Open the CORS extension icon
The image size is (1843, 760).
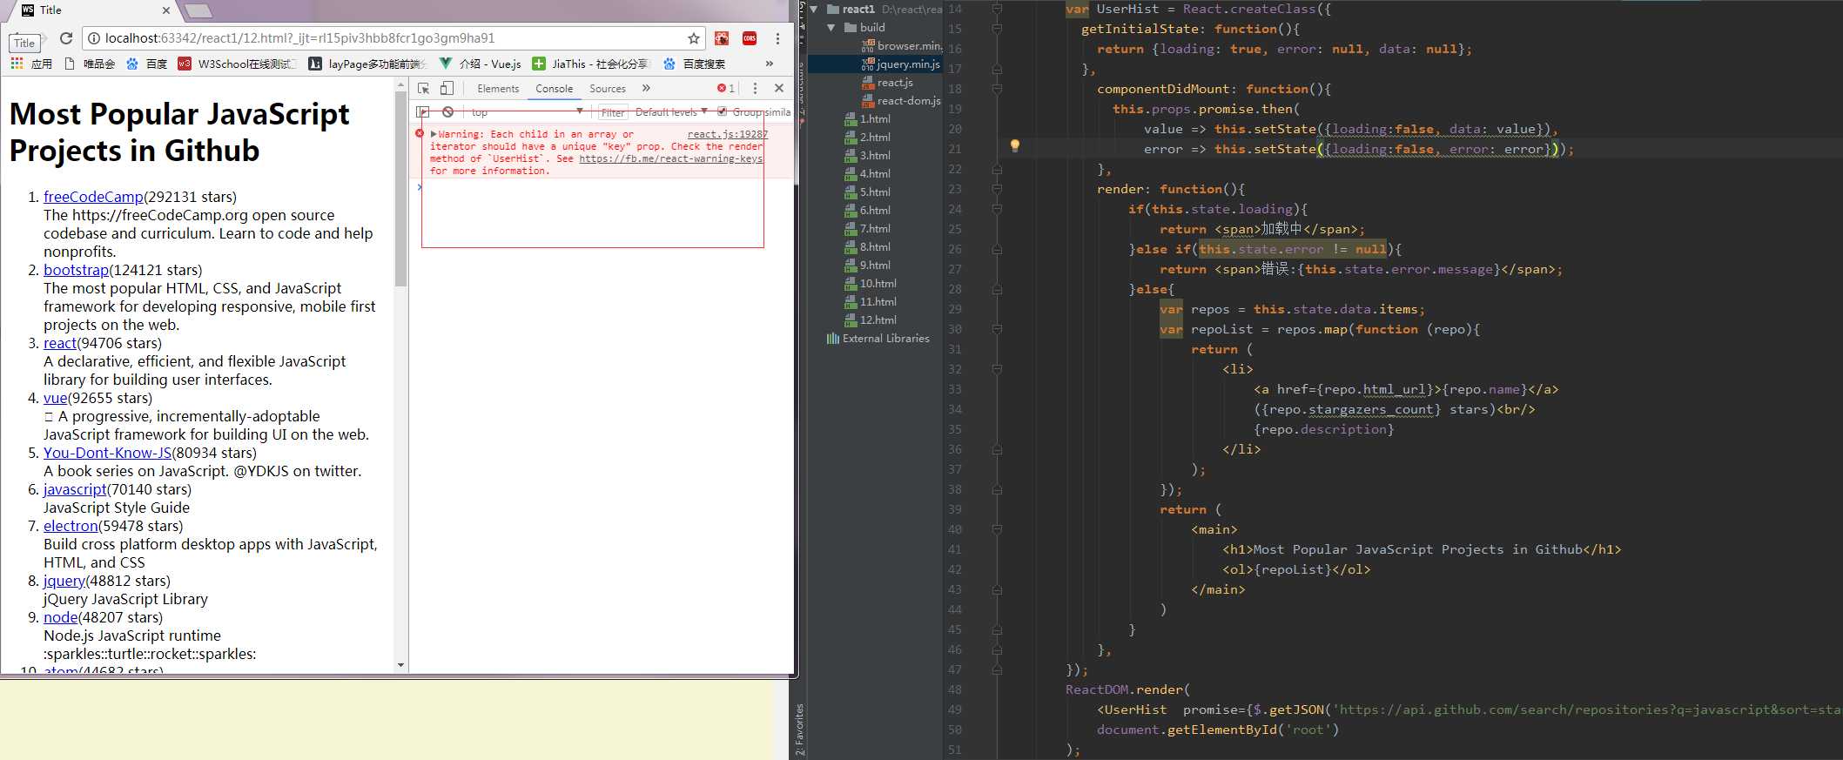(x=750, y=38)
